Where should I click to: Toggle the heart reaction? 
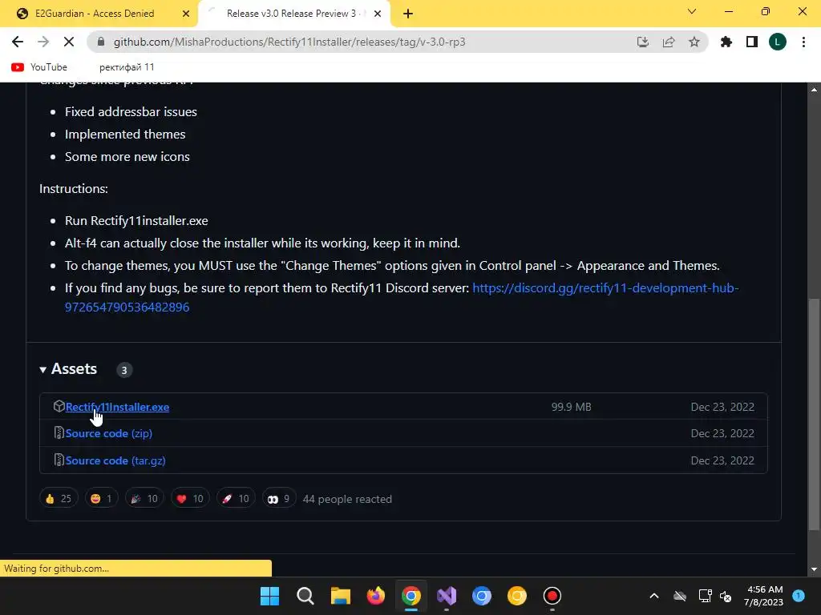click(190, 498)
